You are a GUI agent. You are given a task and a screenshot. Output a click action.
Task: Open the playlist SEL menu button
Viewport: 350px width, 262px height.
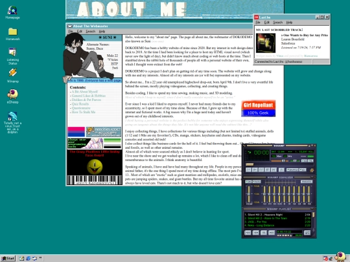coord(264,233)
